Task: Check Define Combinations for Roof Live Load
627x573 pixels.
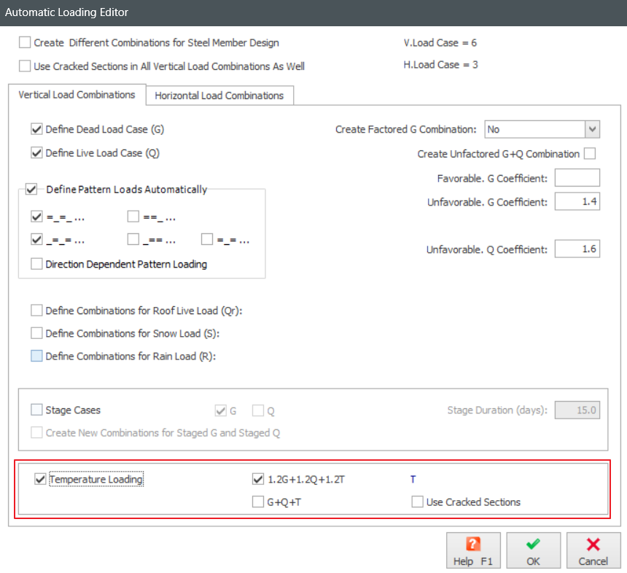Action: tap(37, 311)
